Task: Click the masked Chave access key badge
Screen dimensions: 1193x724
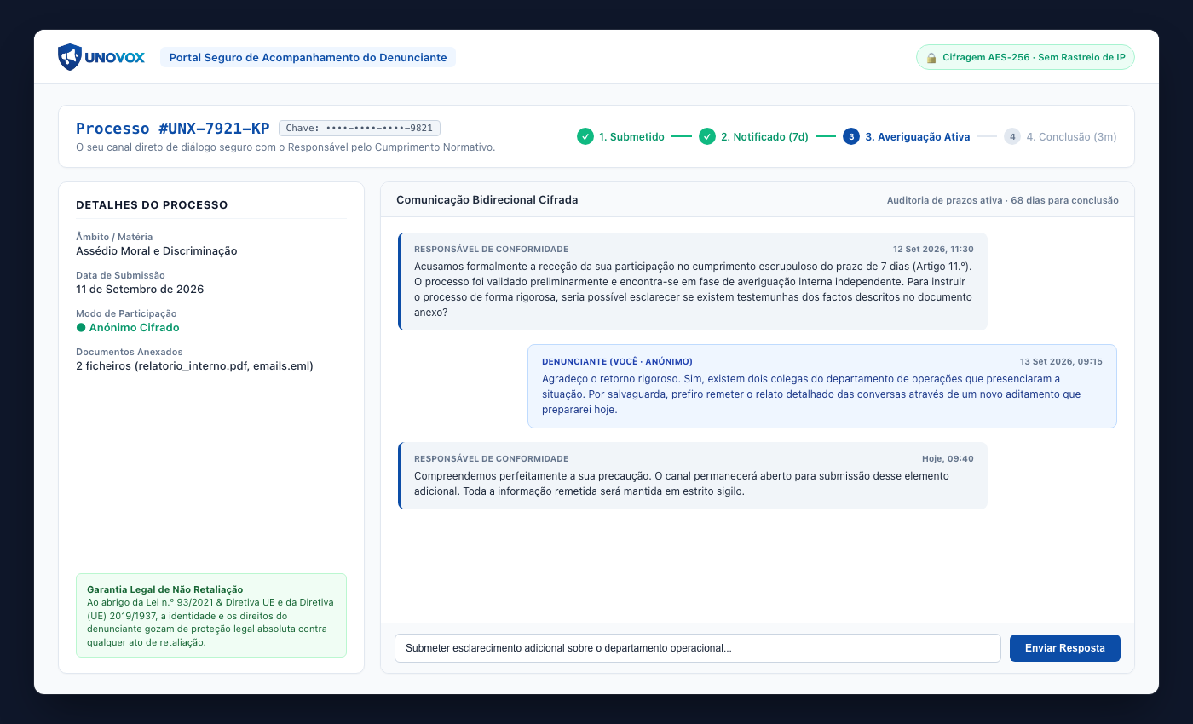Action: 360,129
